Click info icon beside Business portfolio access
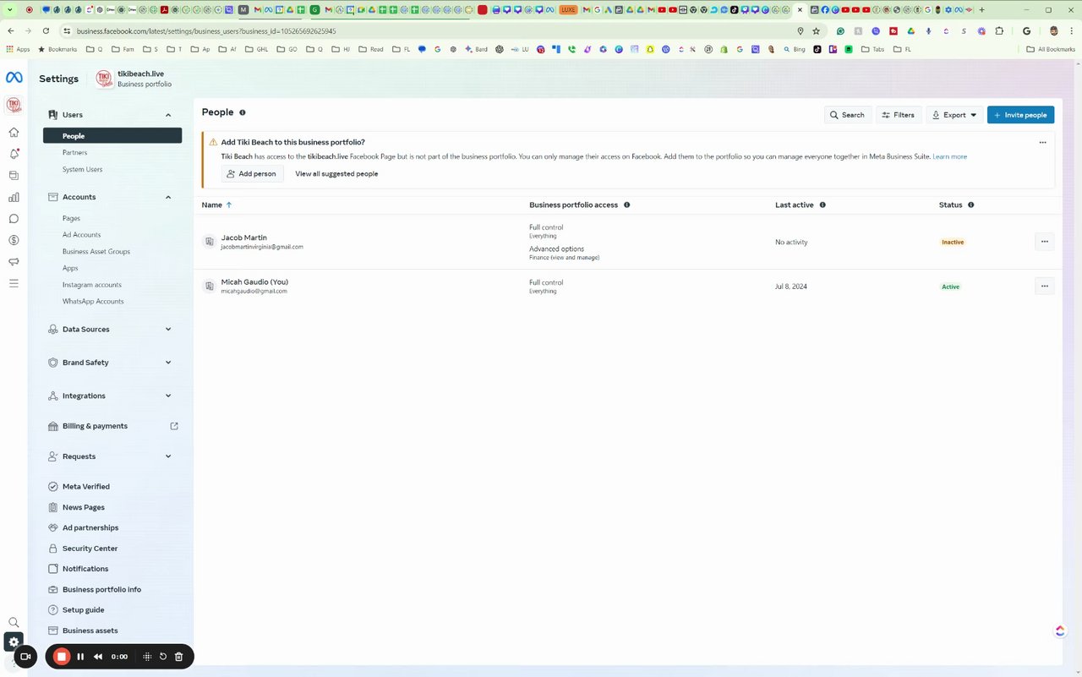 (626, 205)
